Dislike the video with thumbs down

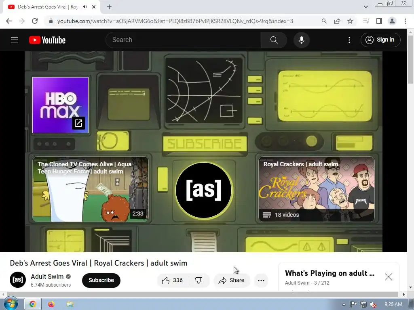(199, 280)
